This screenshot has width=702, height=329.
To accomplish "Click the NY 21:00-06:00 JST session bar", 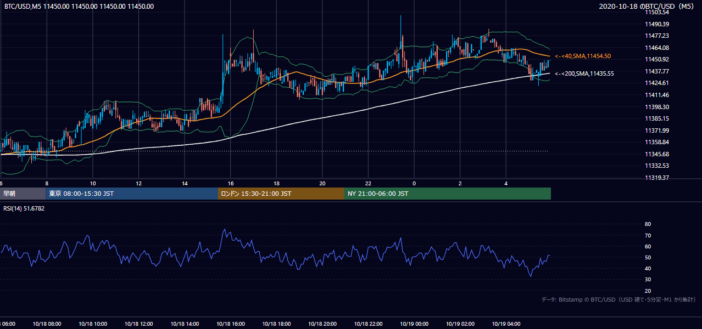I will coord(448,194).
